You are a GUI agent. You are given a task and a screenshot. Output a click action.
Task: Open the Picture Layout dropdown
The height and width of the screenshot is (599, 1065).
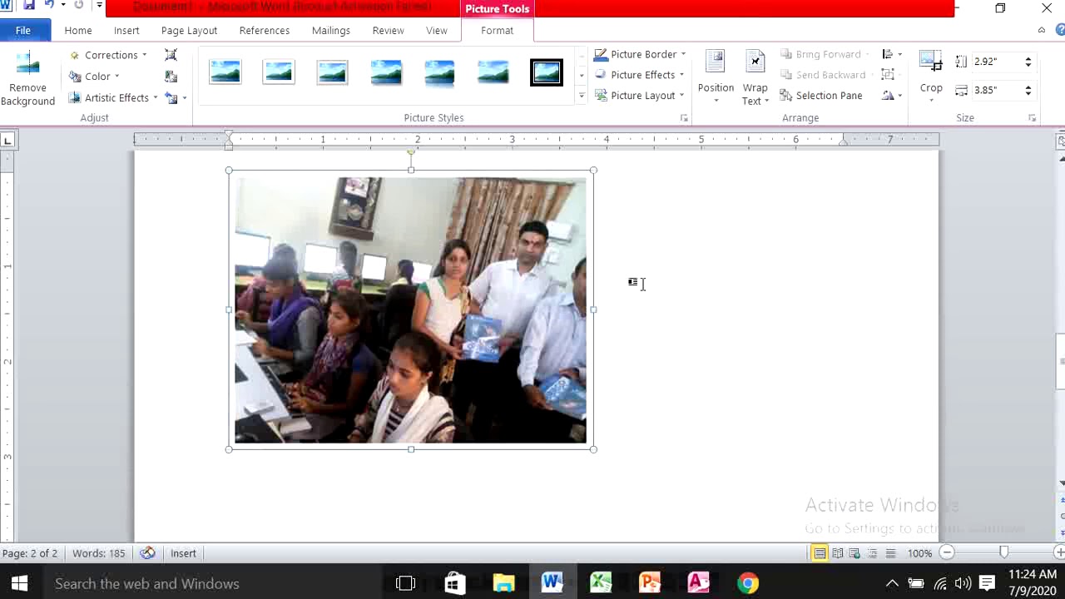639,96
